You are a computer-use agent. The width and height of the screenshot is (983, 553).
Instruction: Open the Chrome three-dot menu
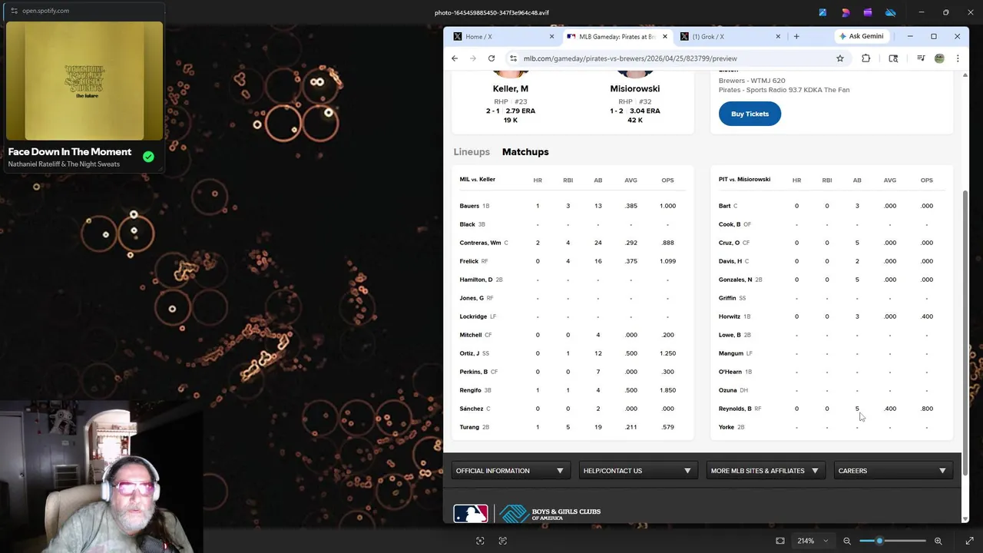pos(958,58)
